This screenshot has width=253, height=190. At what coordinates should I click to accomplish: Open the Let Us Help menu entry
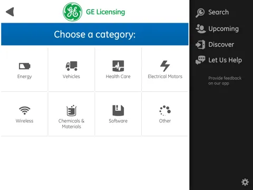(x=219, y=60)
